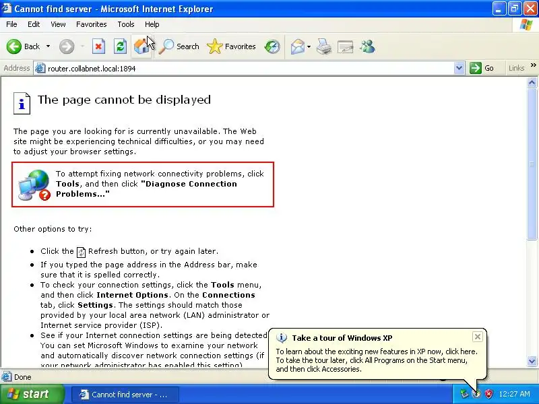This screenshot has height=404, width=539.
Task: Stop loading with the red X button
Action: 98,46
